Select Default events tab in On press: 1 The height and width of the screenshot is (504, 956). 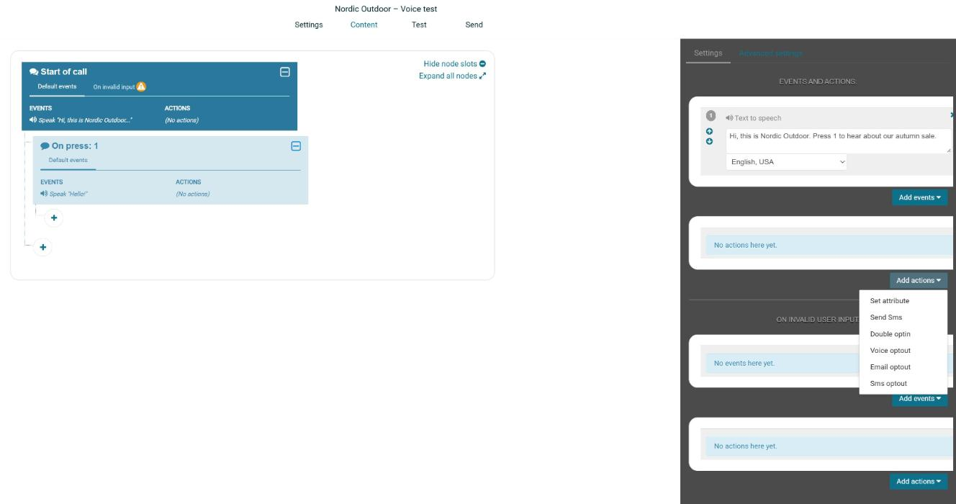pos(68,160)
